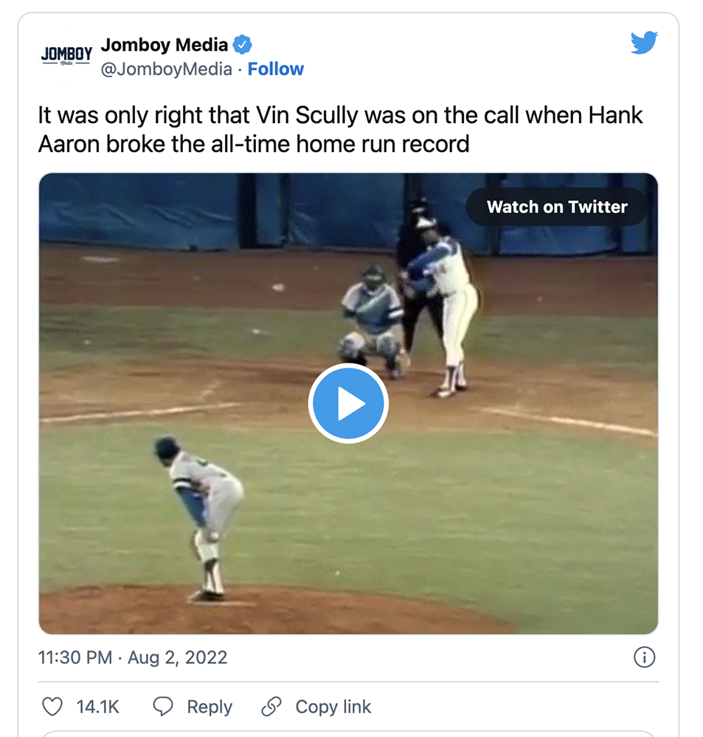Click the 14.1K likes count
This screenshot has width=703, height=737.
(x=97, y=708)
